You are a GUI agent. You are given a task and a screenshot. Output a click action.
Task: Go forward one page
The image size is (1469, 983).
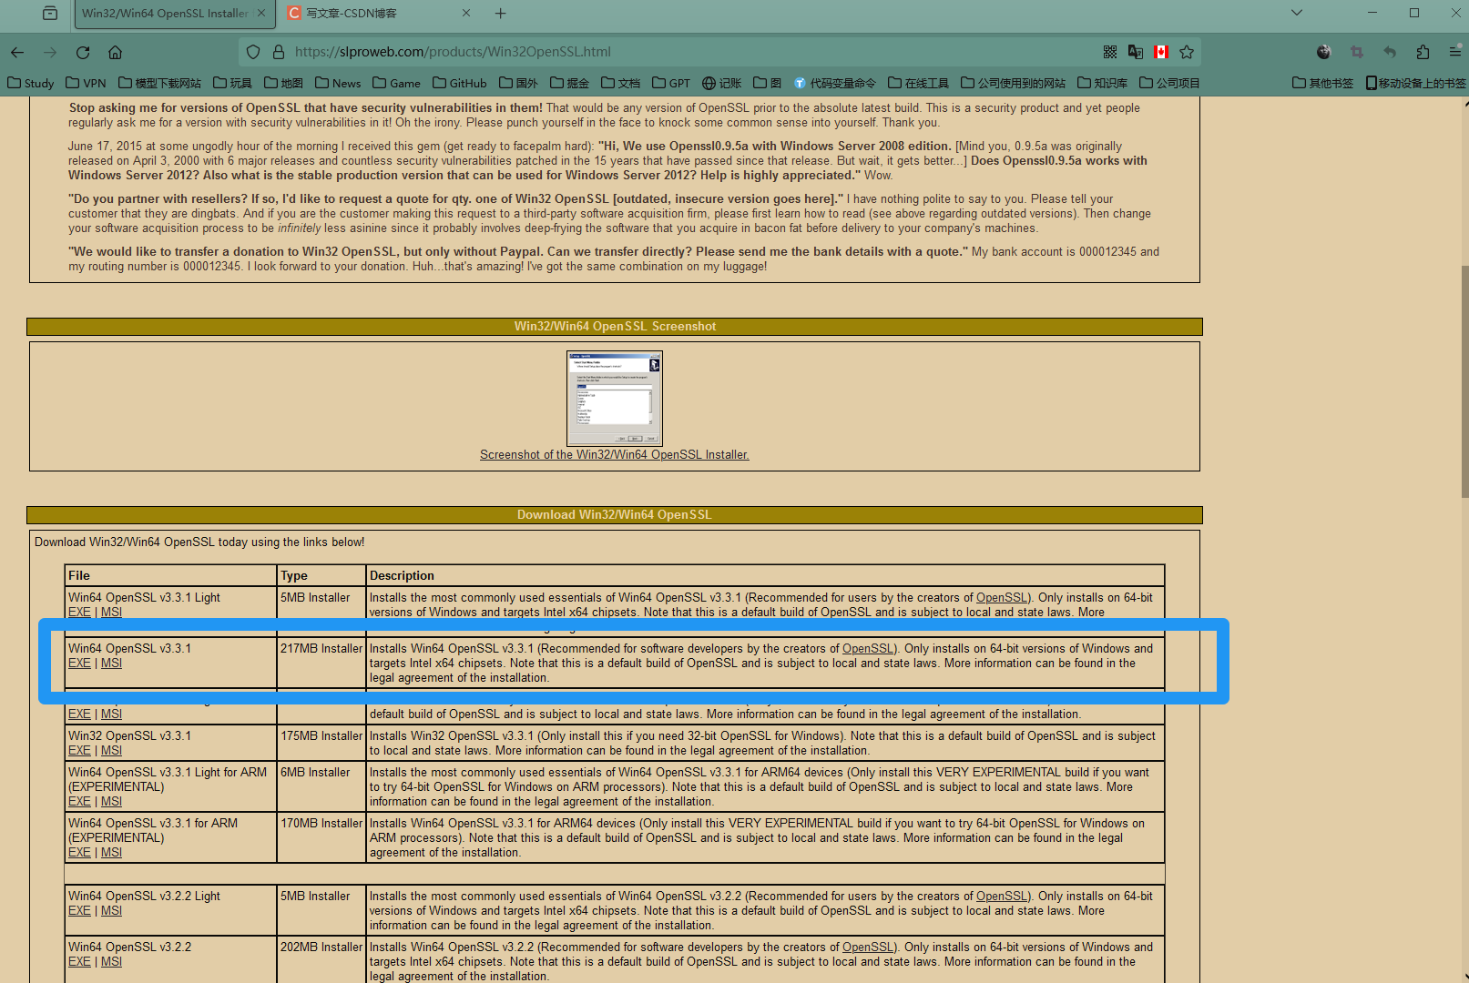[x=50, y=52]
